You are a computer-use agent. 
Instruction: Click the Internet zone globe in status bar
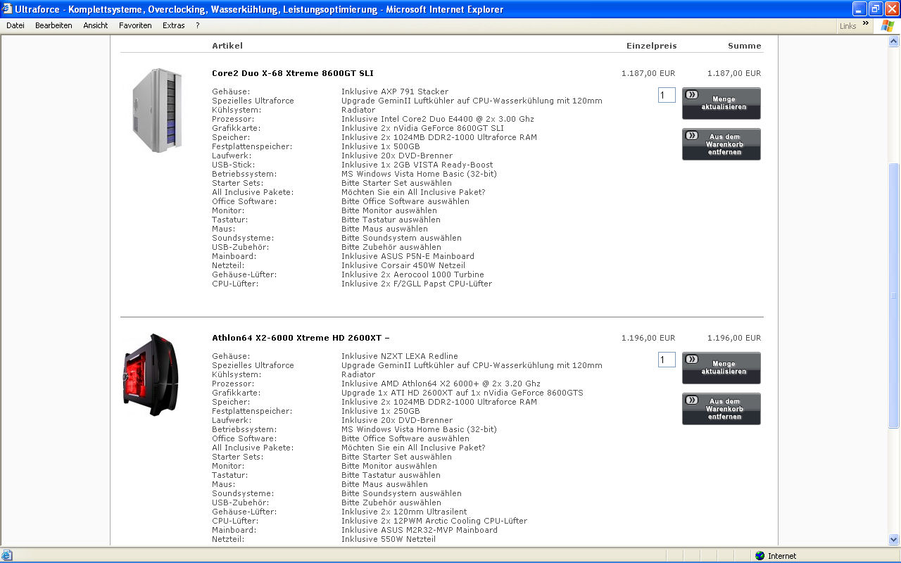click(x=760, y=556)
